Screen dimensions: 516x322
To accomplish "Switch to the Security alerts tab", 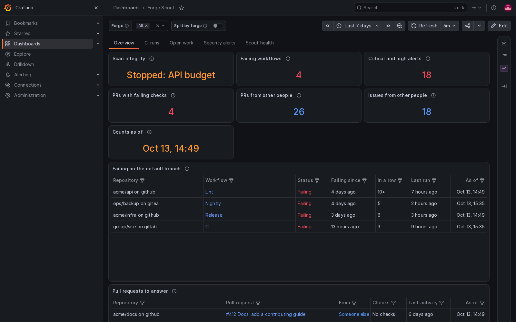I will coord(220,43).
